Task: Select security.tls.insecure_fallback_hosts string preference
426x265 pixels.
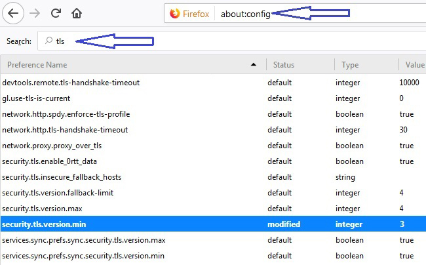Action: tap(213, 177)
